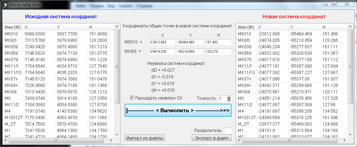Click the MK8/3 H value input field
The height and width of the screenshot is (147, 357).
pos(218,52)
